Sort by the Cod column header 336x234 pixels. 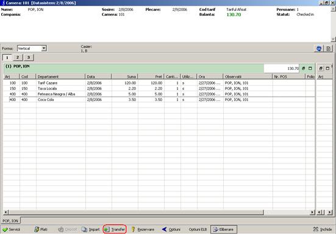(27, 77)
